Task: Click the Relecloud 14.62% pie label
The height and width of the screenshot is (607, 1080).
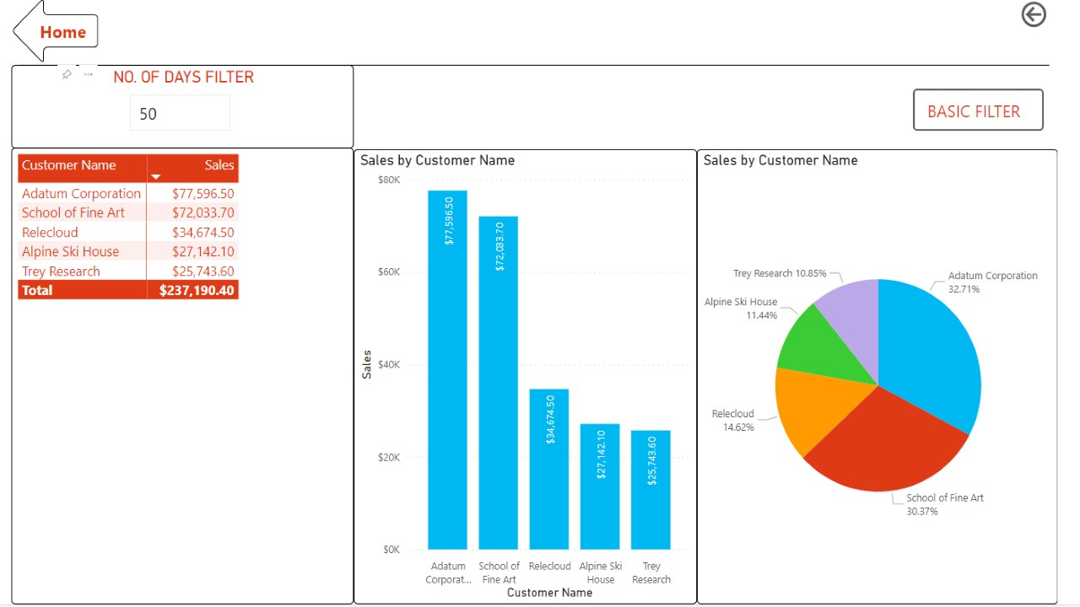Action: click(x=733, y=420)
